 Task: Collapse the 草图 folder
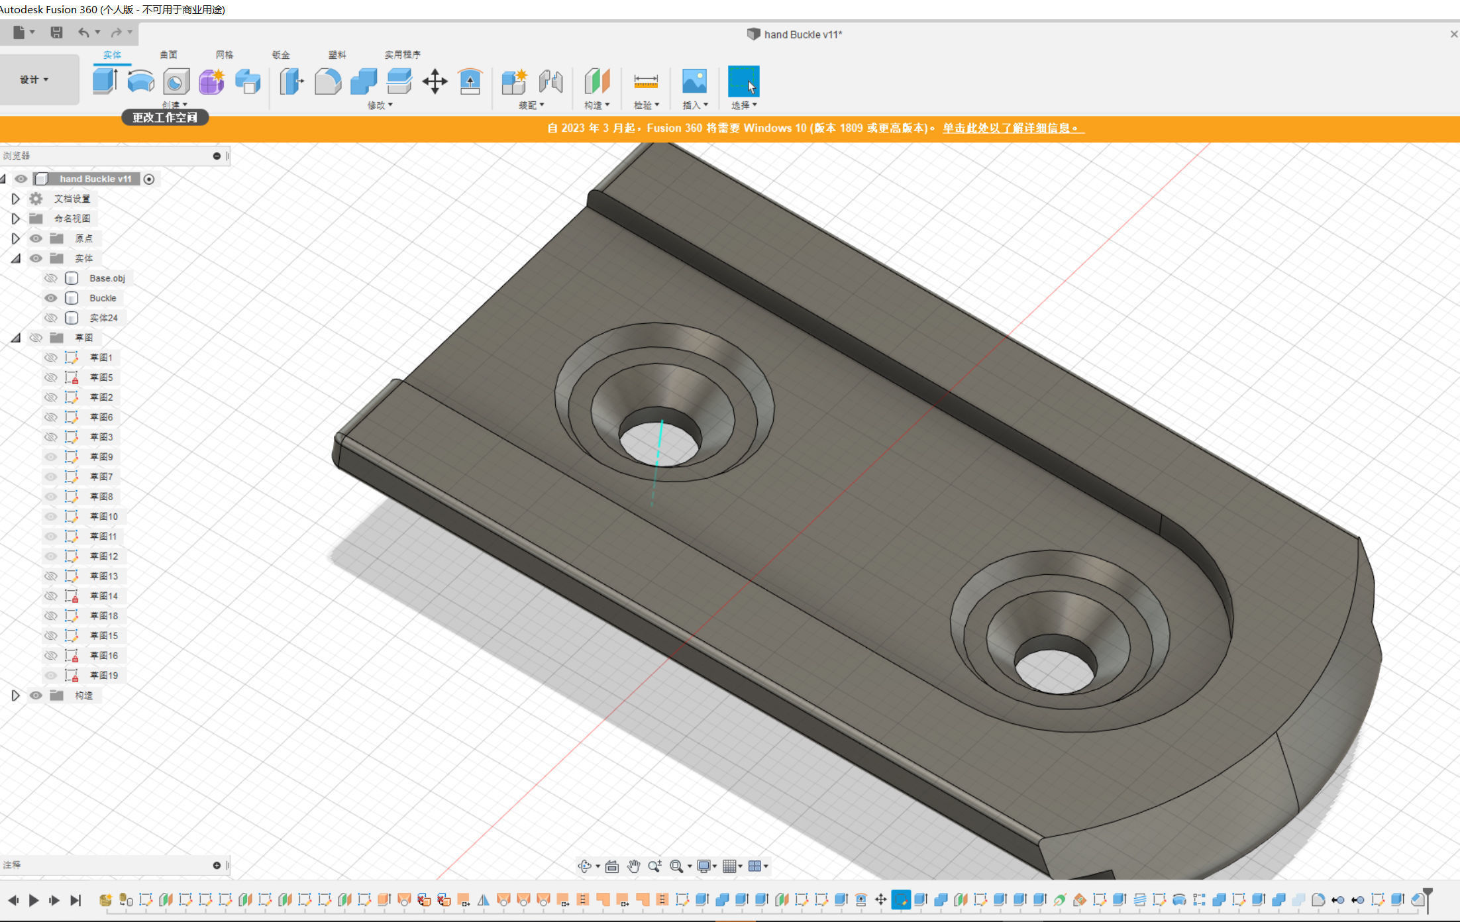pyautogui.click(x=15, y=338)
